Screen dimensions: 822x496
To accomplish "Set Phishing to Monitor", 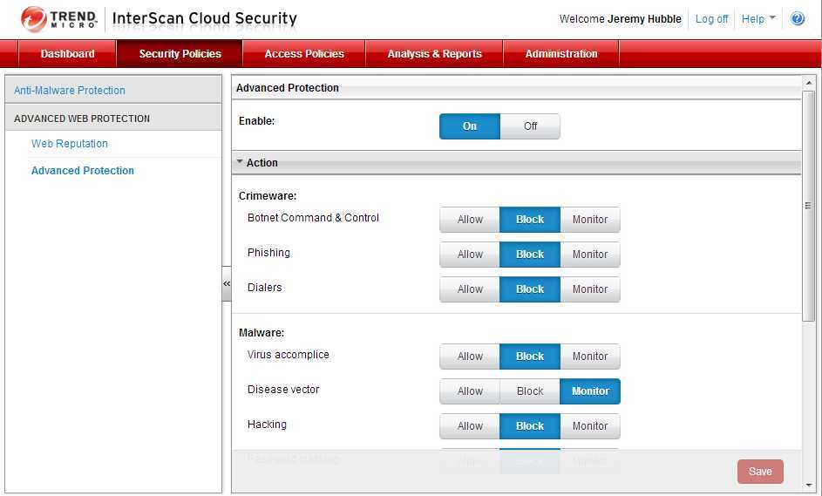I will [590, 255].
